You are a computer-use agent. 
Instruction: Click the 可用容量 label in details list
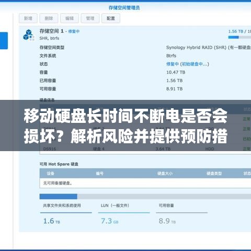click(x=48, y=89)
